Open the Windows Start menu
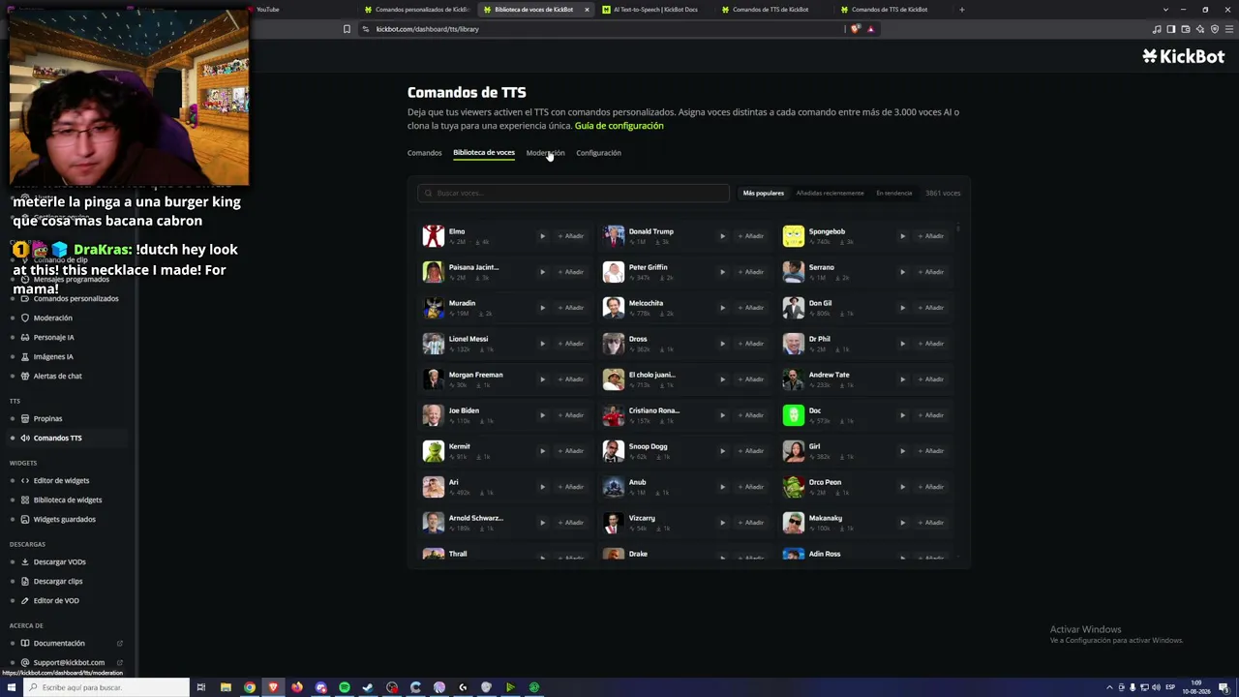Image resolution: width=1239 pixels, height=697 pixels. 12,687
